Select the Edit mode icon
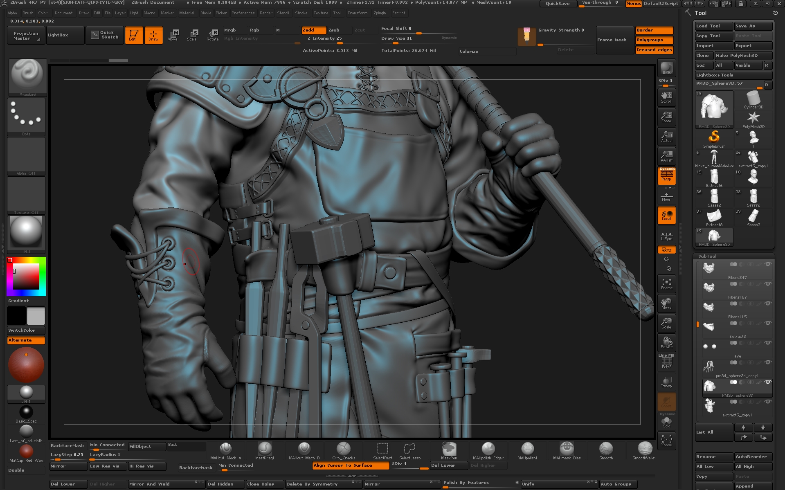 coord(134,35)
